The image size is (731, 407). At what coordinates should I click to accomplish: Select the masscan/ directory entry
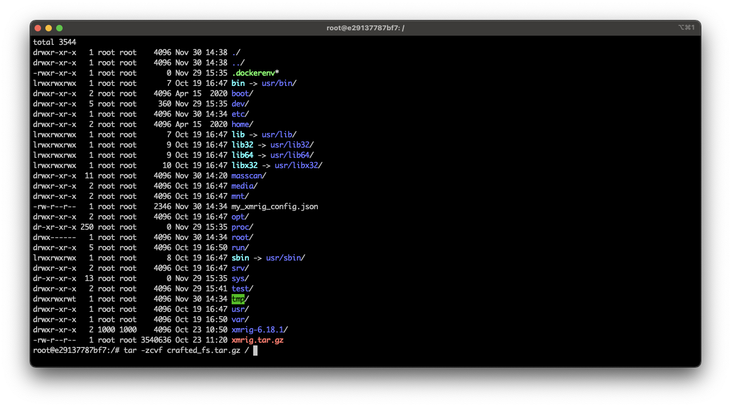coord(249,176)
